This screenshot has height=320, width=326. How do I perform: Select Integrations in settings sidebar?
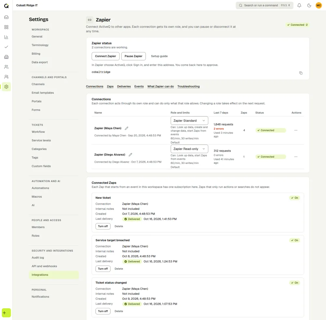coord(54,275)
